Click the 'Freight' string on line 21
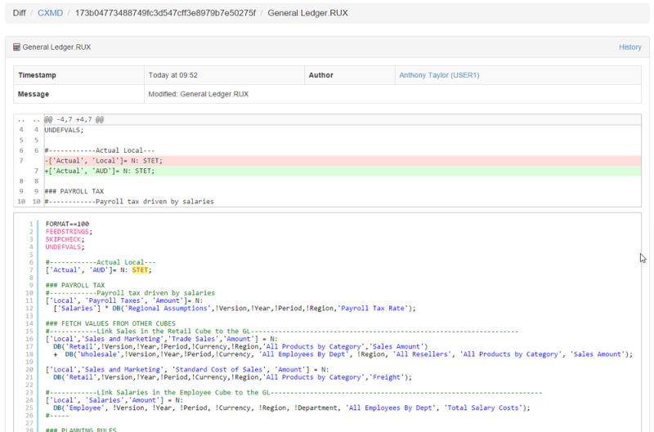The height and width of the screenshot is (432, 654). point(386,377)
